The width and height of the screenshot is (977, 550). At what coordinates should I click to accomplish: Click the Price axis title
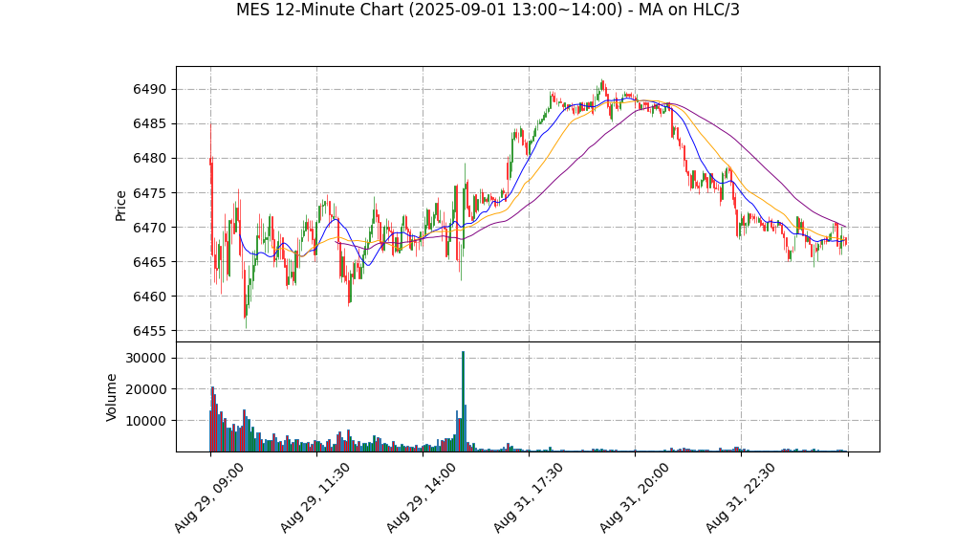tap(120, 206)
